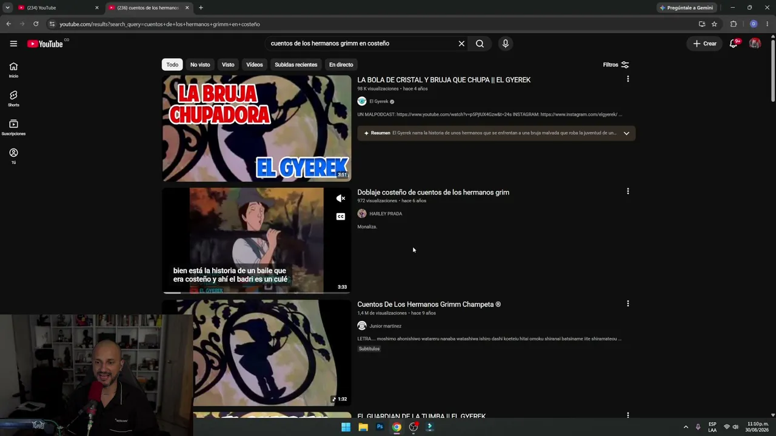Open the El Gyerek channel avatar
This screenshot has width=776, height=436.
[x=362, y=101]
